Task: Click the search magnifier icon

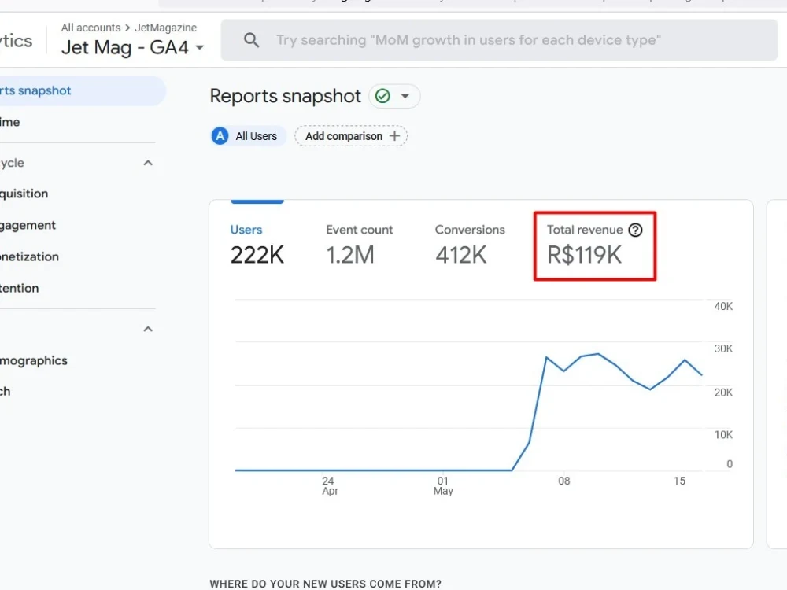Action: click(x=252, y=40)
